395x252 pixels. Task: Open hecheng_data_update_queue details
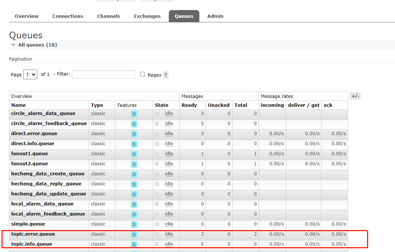pos(48,194)
